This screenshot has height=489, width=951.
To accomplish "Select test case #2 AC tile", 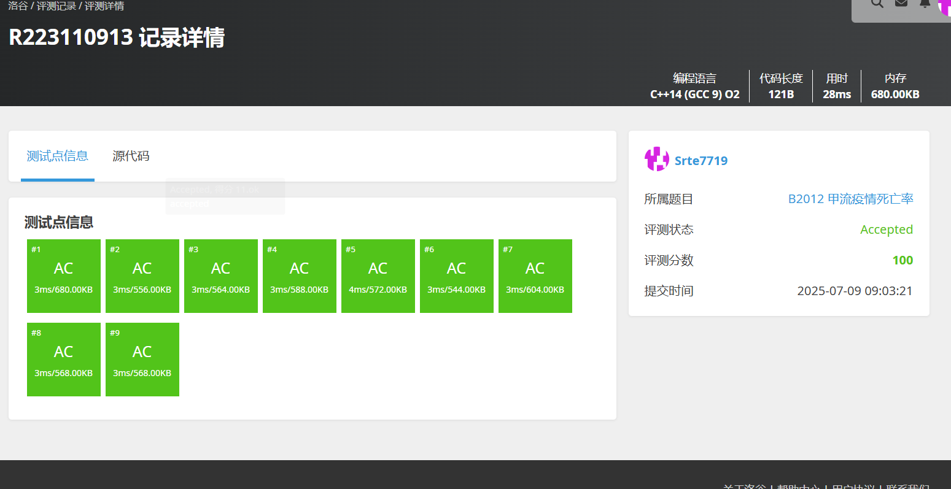I will pyautogui.click(x=142, y=276).
